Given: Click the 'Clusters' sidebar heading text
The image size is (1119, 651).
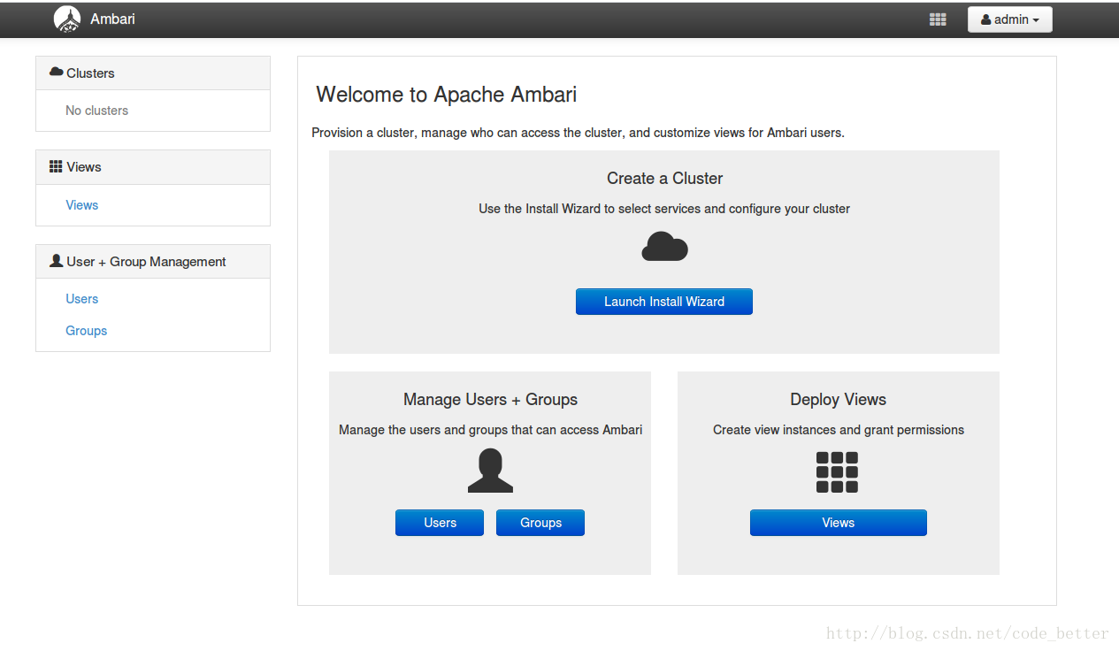Looking at the screenshot, I should pos(90,73).
